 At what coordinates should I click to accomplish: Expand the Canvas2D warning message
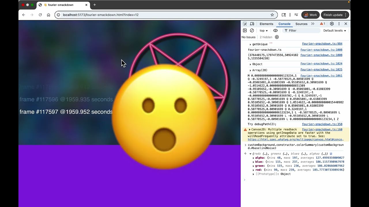pos(250,130)
